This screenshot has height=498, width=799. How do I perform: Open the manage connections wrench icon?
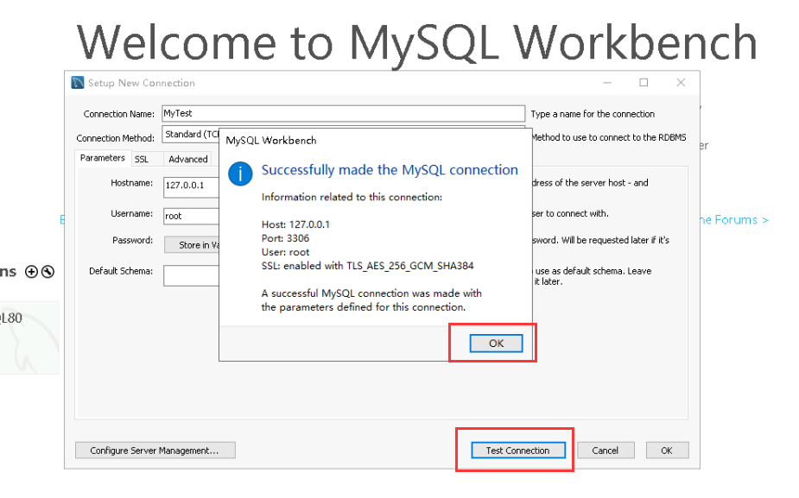tap(48, 271)
